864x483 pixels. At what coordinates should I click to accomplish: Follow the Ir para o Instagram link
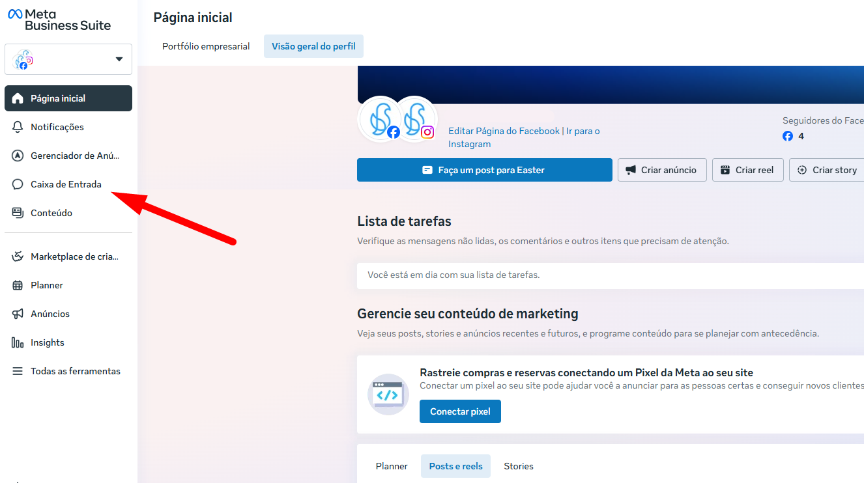pyautogui.click(x=524, y=137)
